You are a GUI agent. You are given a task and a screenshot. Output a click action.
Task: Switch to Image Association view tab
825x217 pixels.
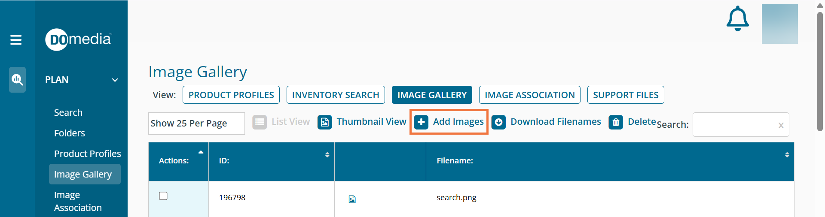pyautogui.click(x=529, y=95)
